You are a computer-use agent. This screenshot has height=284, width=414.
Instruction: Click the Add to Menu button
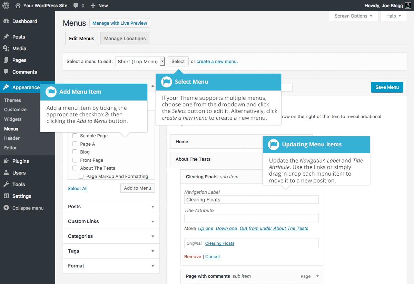coord(138,188)
